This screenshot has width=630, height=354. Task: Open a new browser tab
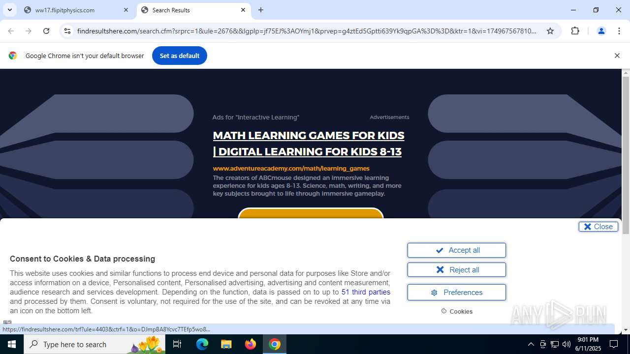(x=261, y=10)
